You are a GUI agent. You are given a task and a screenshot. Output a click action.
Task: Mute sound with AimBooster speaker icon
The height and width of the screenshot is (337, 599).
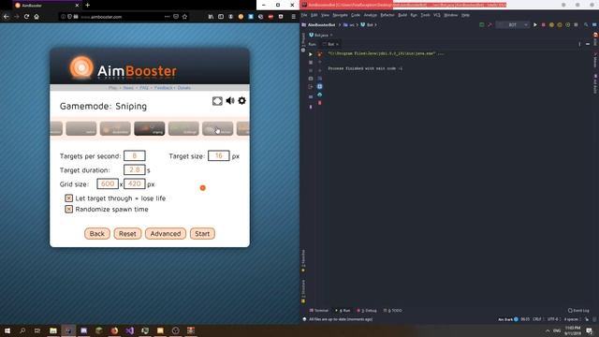230,100
